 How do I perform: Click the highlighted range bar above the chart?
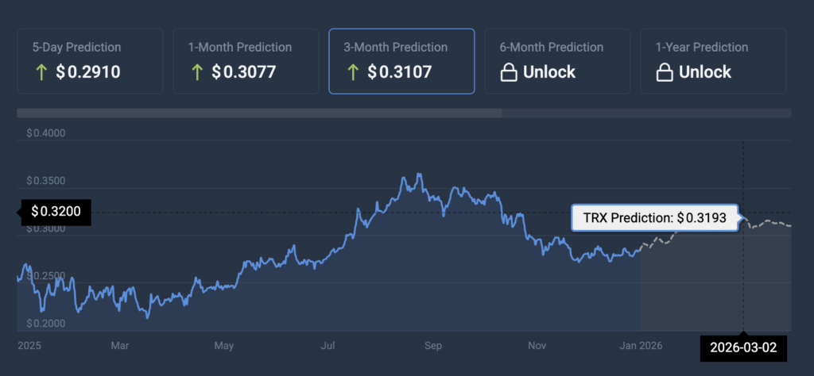[x=259, y=113]
